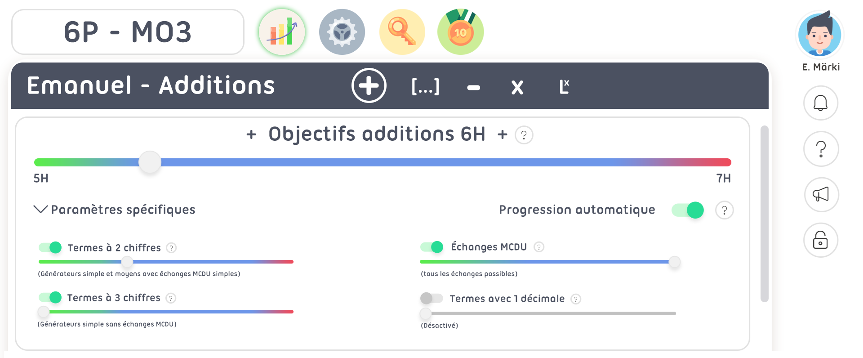The width and height of the screenshot is (863, 358).
Task: Open the statistics bar chart icon
Action: pyautogui.click(x=282, y=32)
